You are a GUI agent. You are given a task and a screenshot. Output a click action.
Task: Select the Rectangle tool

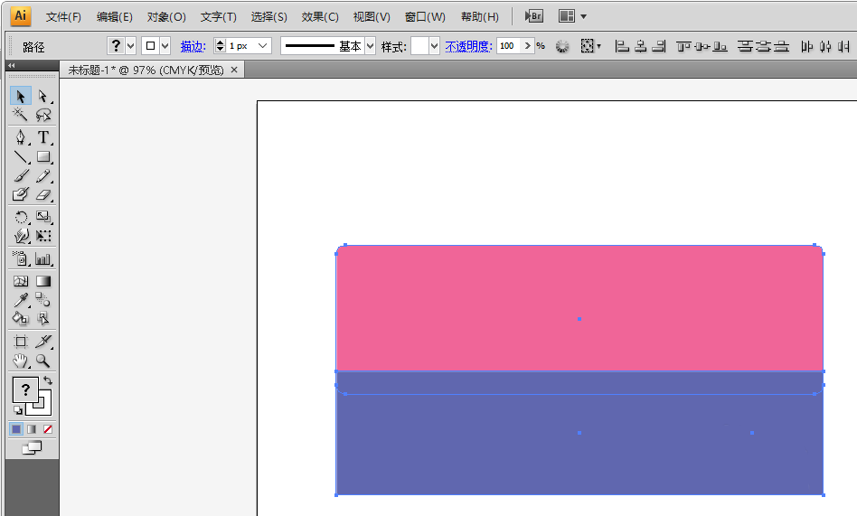pyautogui.click(x=43, y=157)
